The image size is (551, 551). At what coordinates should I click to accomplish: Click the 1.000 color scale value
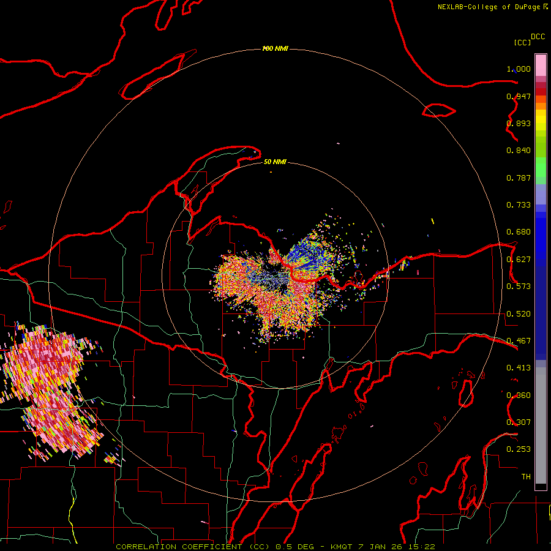(519, 69)
